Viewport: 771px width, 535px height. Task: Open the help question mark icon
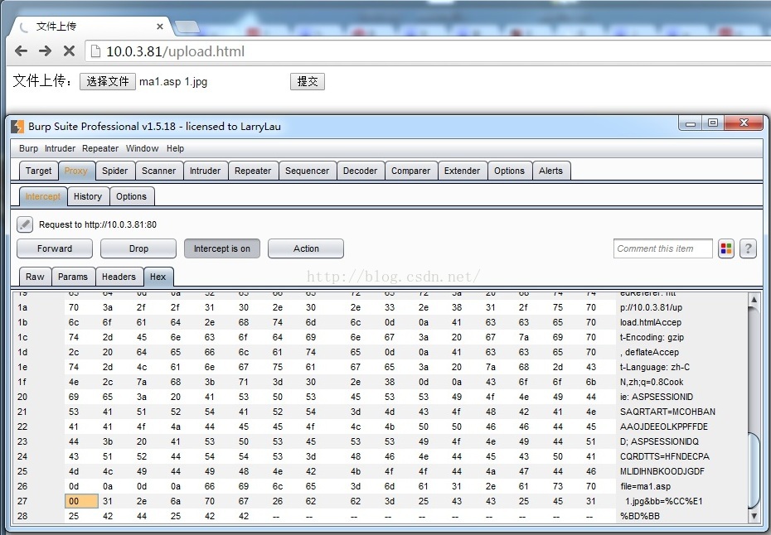click(x=748, y=248)
